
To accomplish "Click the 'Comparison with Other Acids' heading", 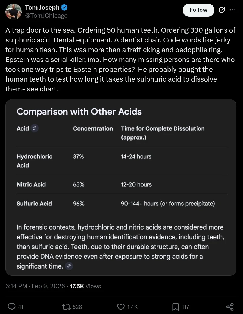I will [x=79, y=112].
